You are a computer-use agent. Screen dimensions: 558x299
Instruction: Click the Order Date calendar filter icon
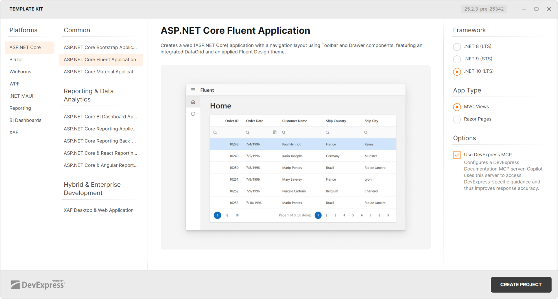[275, 132]
